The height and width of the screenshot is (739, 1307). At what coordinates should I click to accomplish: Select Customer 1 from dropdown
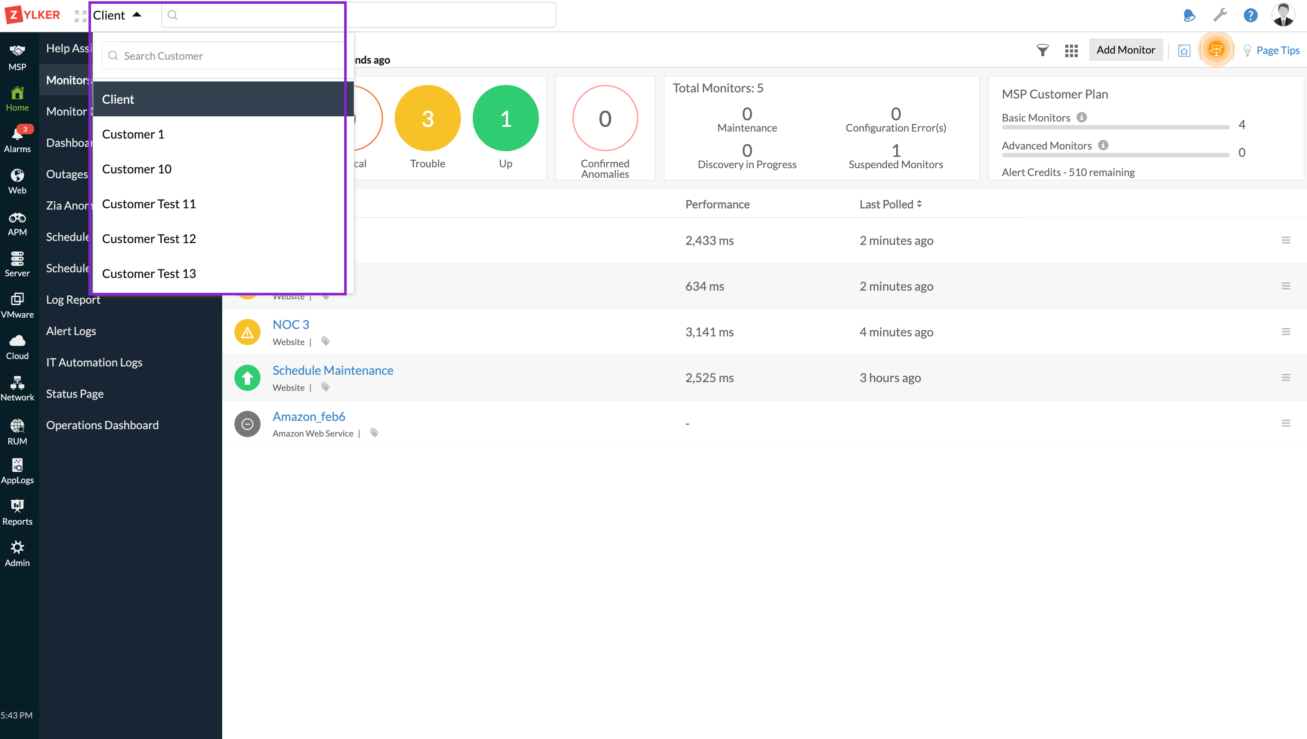133,134
